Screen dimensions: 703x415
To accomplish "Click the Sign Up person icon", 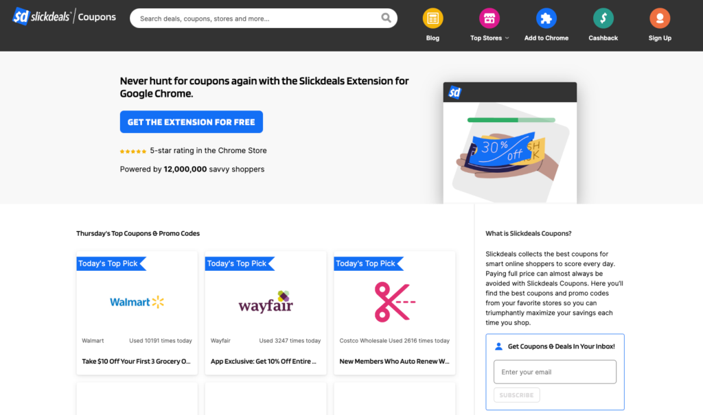I will tap(659, 19).
